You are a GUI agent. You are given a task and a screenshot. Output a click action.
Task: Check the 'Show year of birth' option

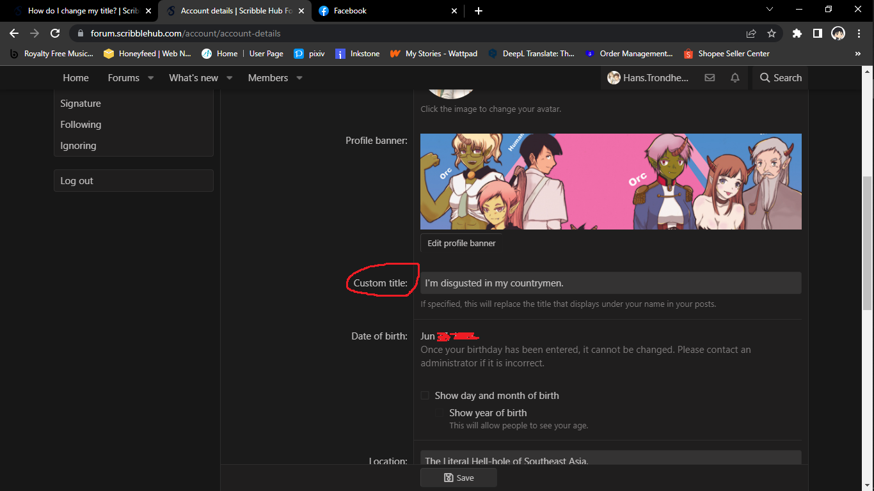coord(440,412)
